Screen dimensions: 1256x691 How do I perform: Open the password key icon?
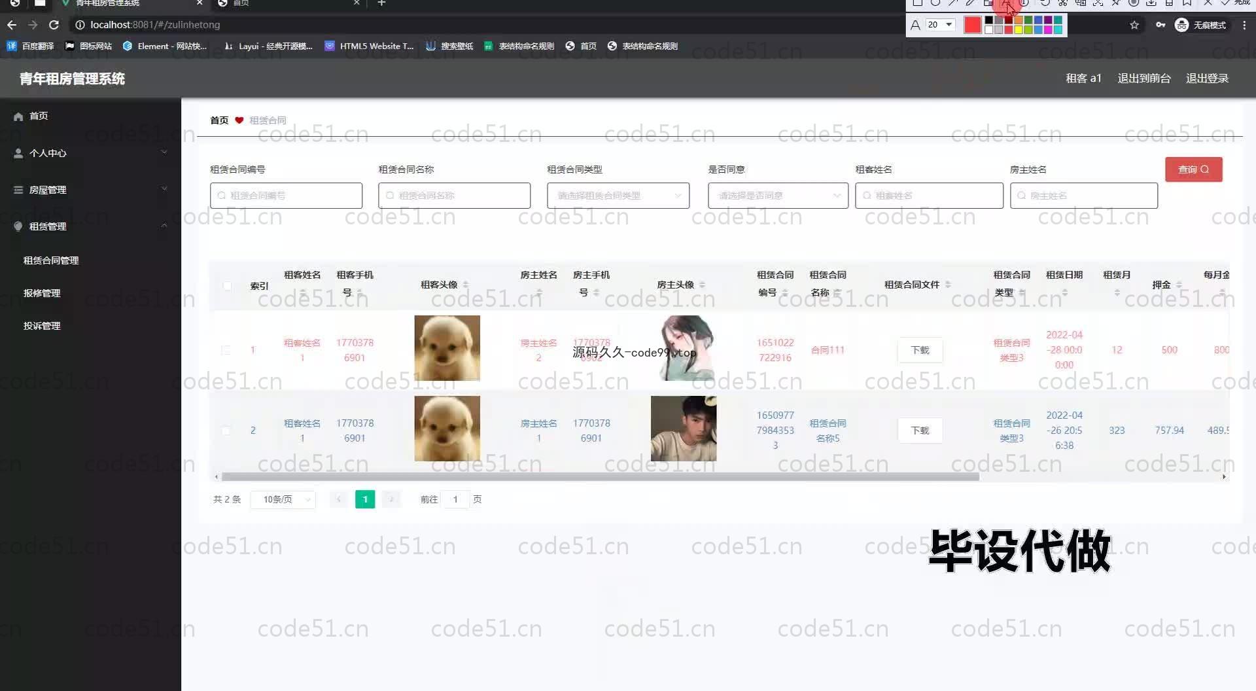coord(1160,25)
